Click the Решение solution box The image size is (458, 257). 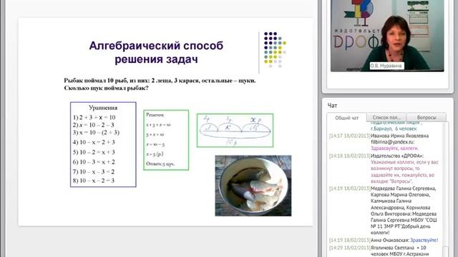click(x=166, y=140)
